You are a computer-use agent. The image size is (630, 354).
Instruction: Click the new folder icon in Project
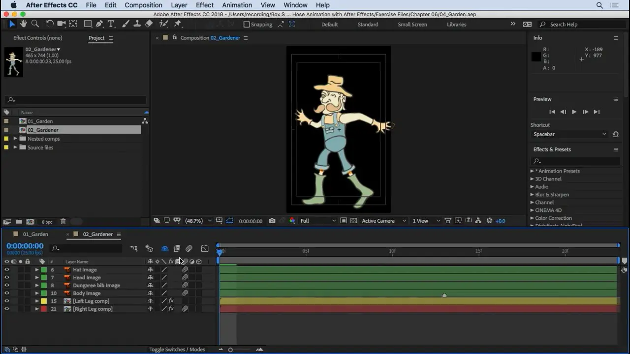pos(19,222)
